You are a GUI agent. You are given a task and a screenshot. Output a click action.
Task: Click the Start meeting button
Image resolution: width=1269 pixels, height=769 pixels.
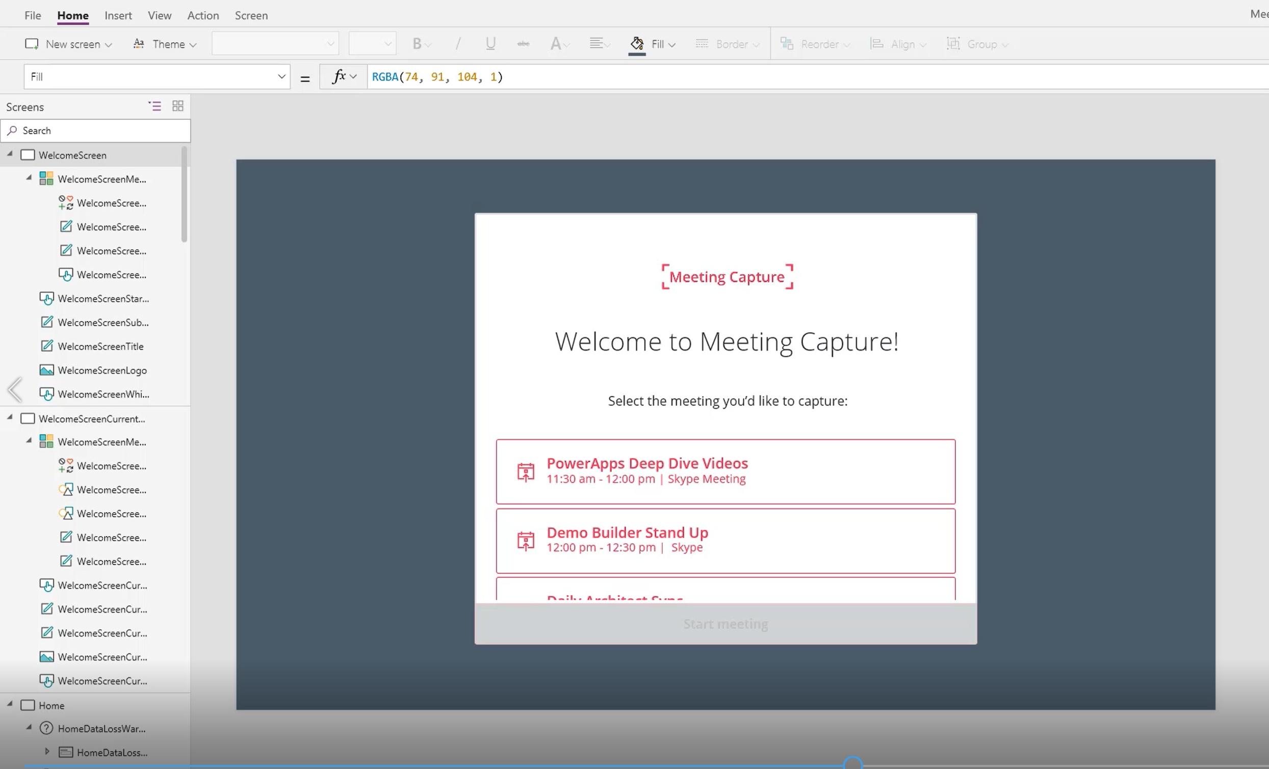click(x=725, y=624)
